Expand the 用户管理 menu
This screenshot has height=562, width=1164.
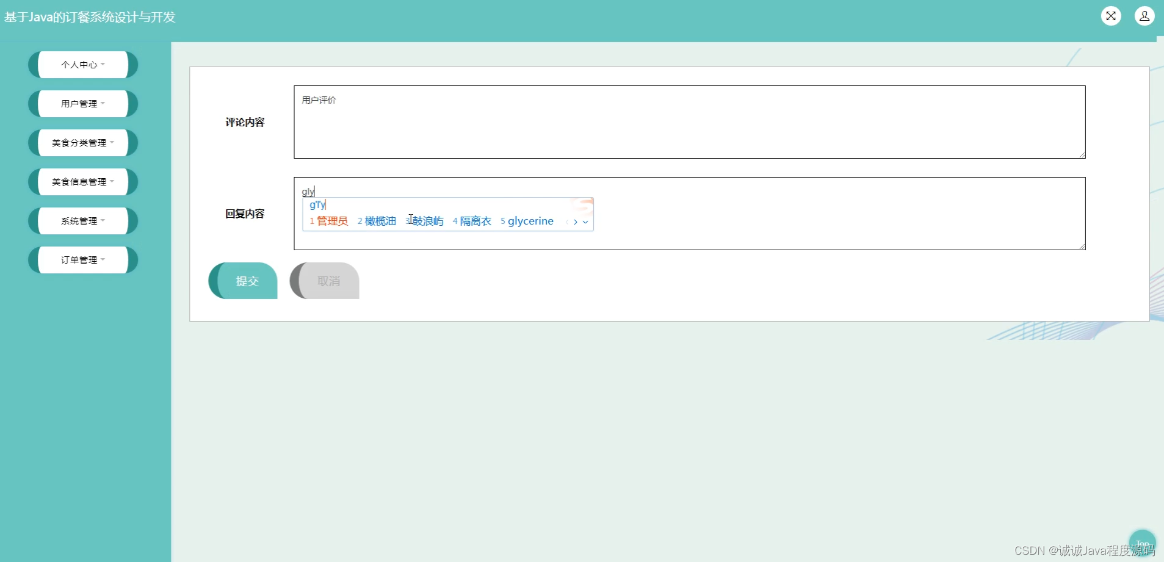[83, 104]
